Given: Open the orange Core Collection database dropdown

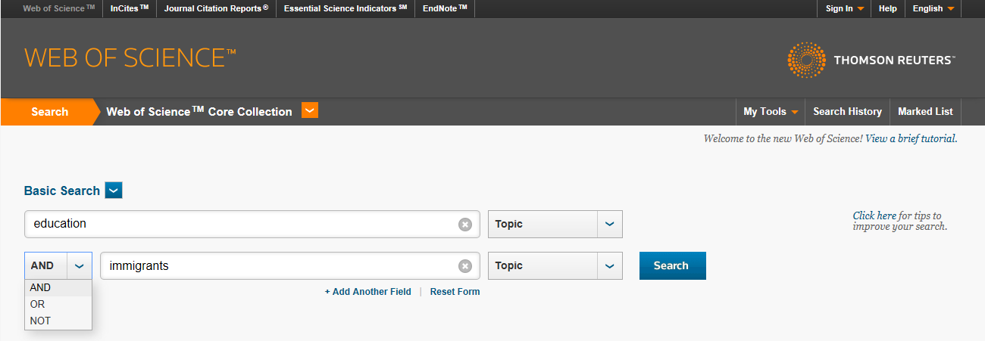Looking at the screenshot, I should coord(310,110).
